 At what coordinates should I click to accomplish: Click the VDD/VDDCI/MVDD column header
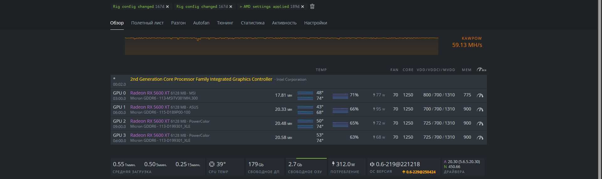pyautogui.click(x=436, y=70)
